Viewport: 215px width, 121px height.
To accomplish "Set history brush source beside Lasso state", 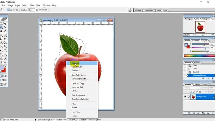I will tap(185, 69).
